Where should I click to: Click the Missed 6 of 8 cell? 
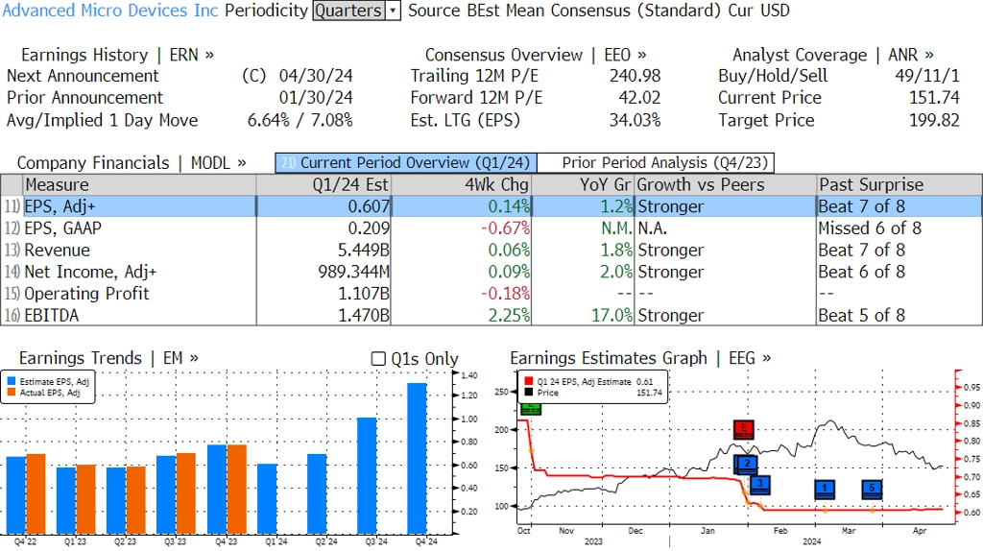pyautogui.click(x=899, y=228)
